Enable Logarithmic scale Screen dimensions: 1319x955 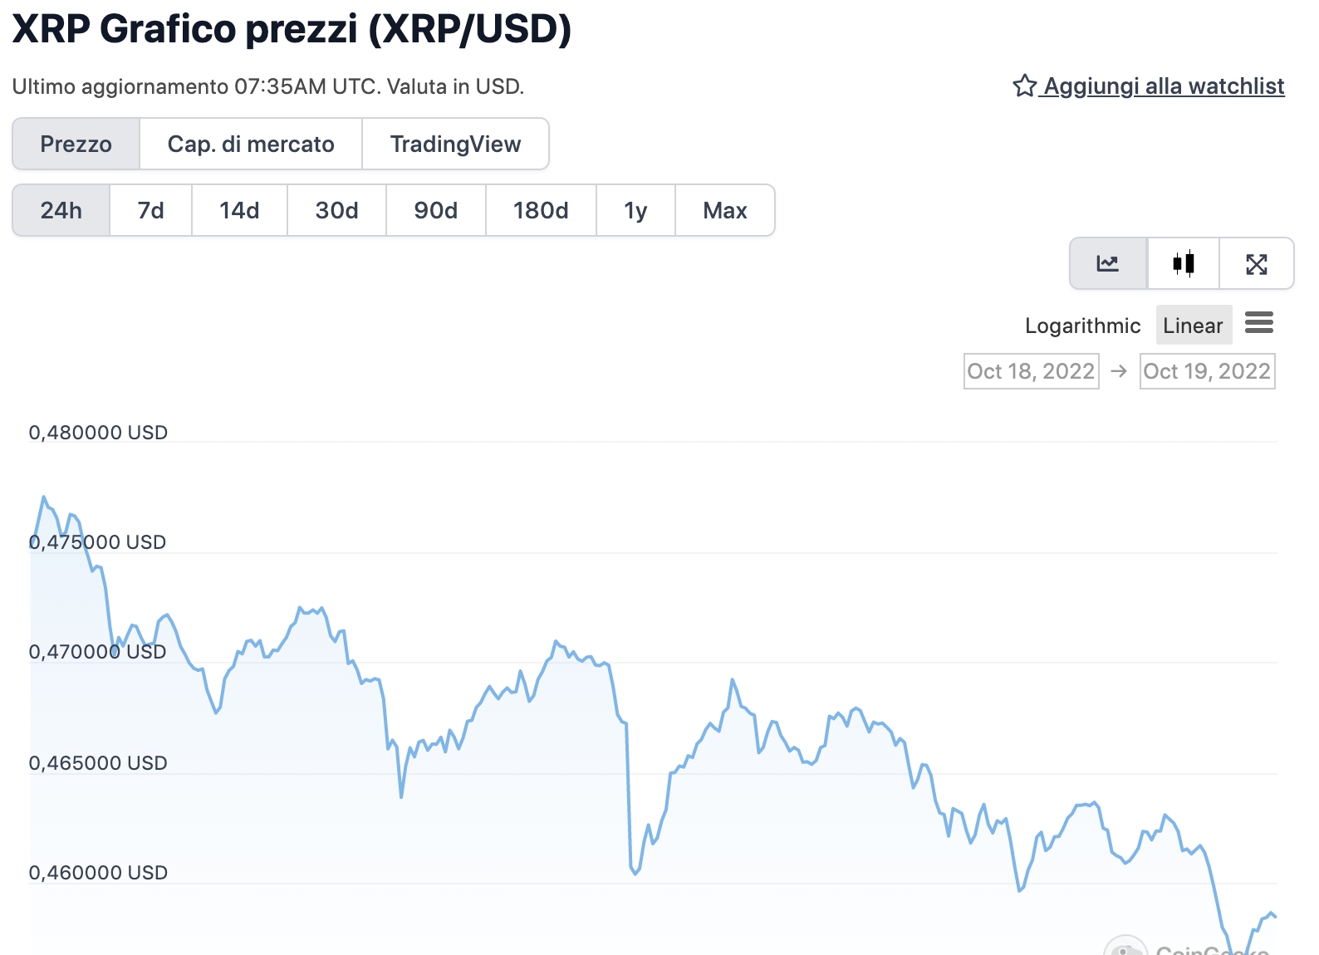(1082, 325)
